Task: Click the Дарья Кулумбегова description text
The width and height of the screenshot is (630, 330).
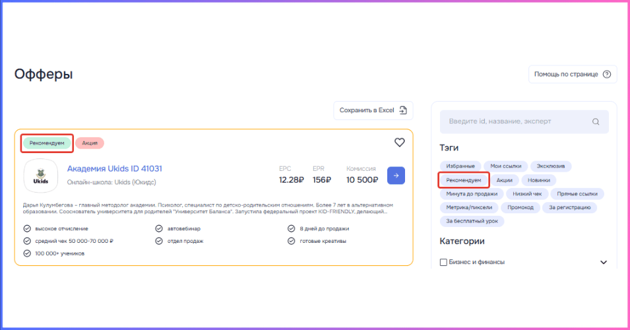Action: click(x=208, y=208)
